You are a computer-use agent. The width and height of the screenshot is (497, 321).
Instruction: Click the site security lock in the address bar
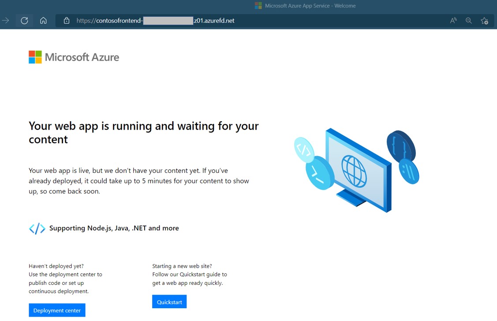(66, 20)
